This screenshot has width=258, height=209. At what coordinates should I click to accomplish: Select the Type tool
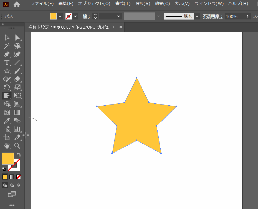click(x=7, y=63)
